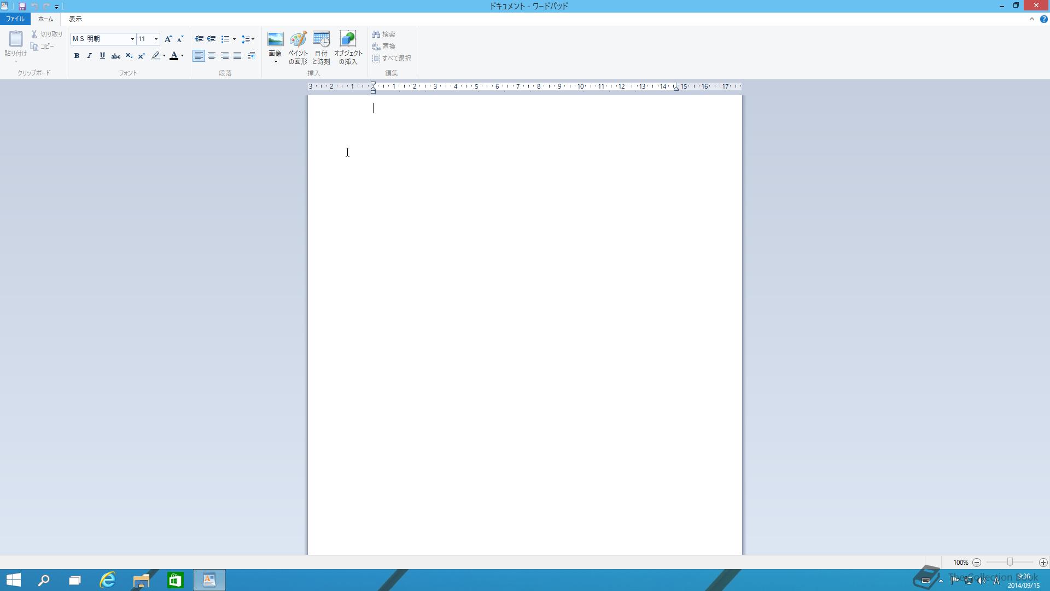Image resolution: width=1050 pixels, height=591 pixels.
Task: Start a bulleted list
Action: point(225,39)
